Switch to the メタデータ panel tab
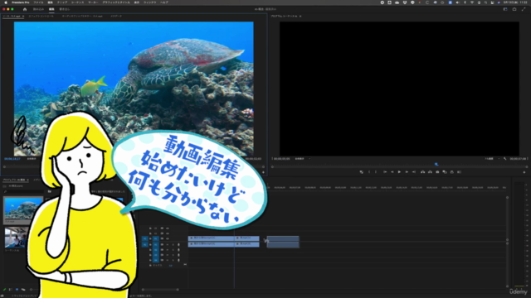Viewport: 531px width, 298px height. pos(116,17)
